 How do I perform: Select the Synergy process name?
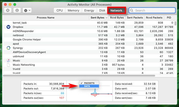click(18, 48)
